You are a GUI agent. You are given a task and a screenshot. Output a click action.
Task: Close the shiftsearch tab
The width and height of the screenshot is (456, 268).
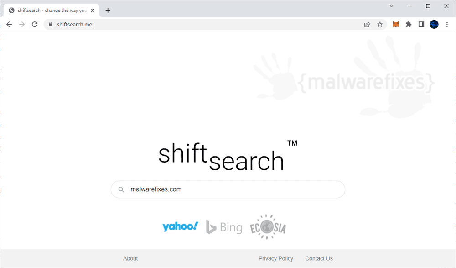tap(93, 11)
